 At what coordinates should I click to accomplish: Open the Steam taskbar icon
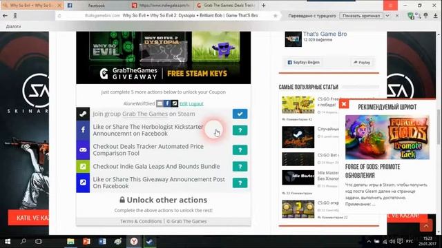(150, 242)
